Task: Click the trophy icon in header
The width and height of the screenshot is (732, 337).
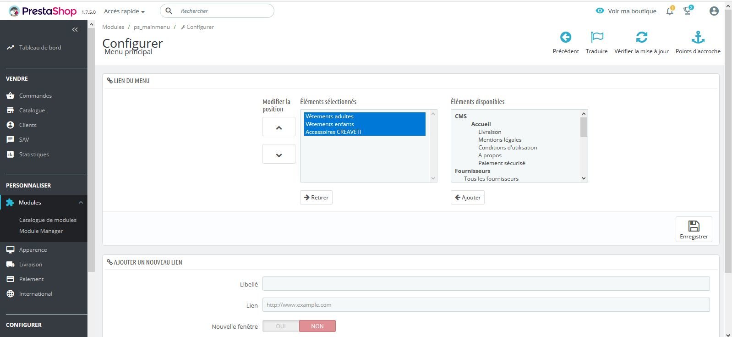Action: click(x=688, y=11)
